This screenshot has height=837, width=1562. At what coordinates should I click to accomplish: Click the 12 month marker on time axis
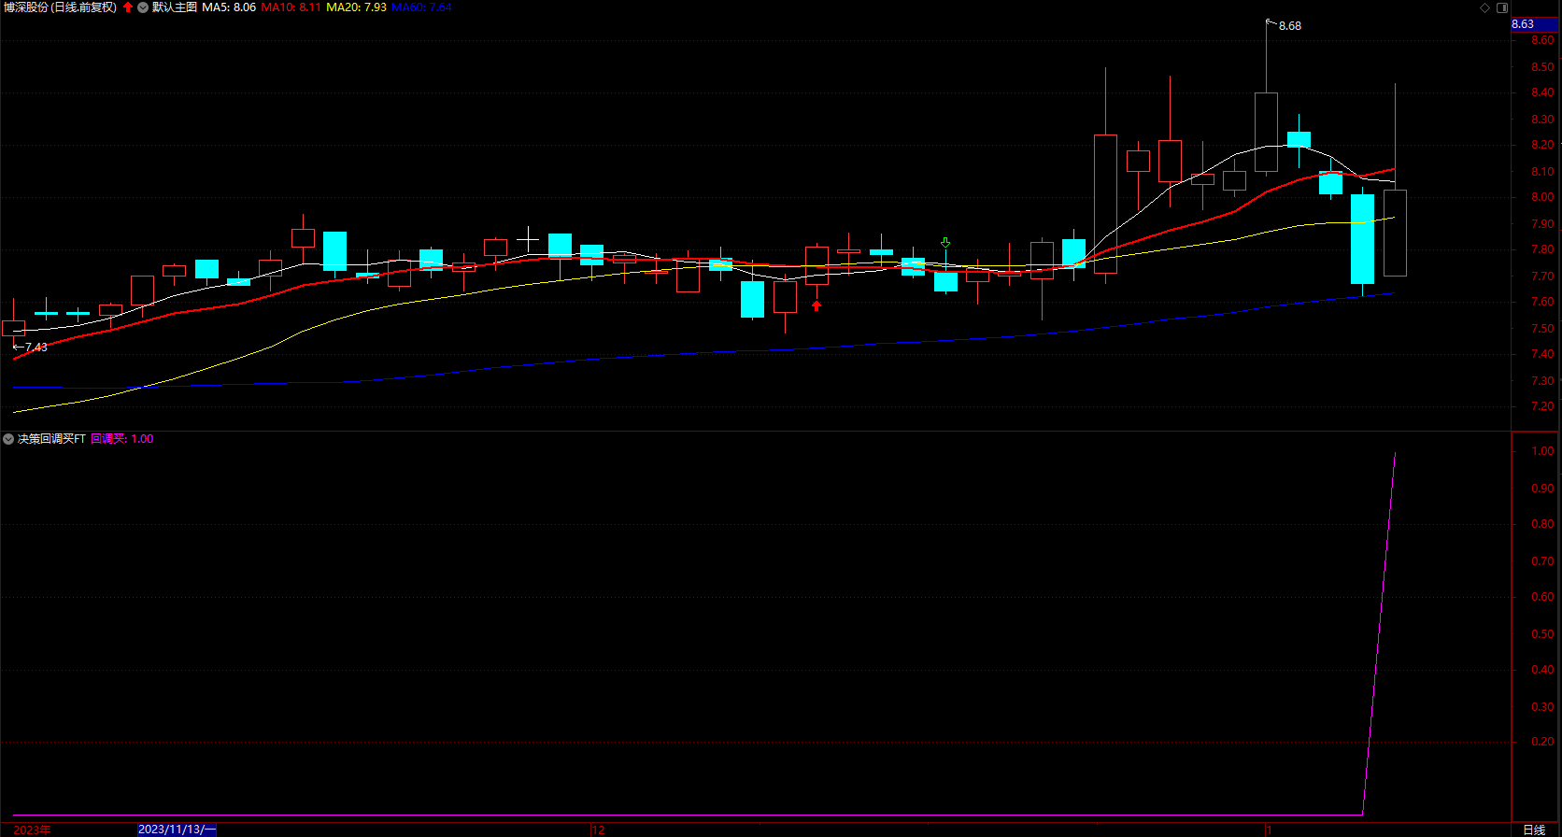pos(599,830)
